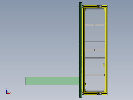Select the top yellow horizontal frame rail
This screenshot has width=133, height=100.
point(95,6)
